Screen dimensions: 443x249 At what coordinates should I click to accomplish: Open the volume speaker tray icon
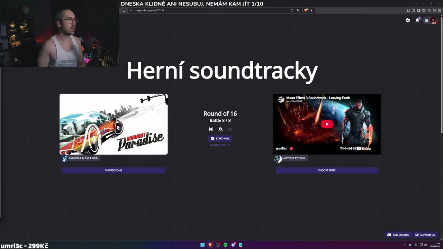425,245
